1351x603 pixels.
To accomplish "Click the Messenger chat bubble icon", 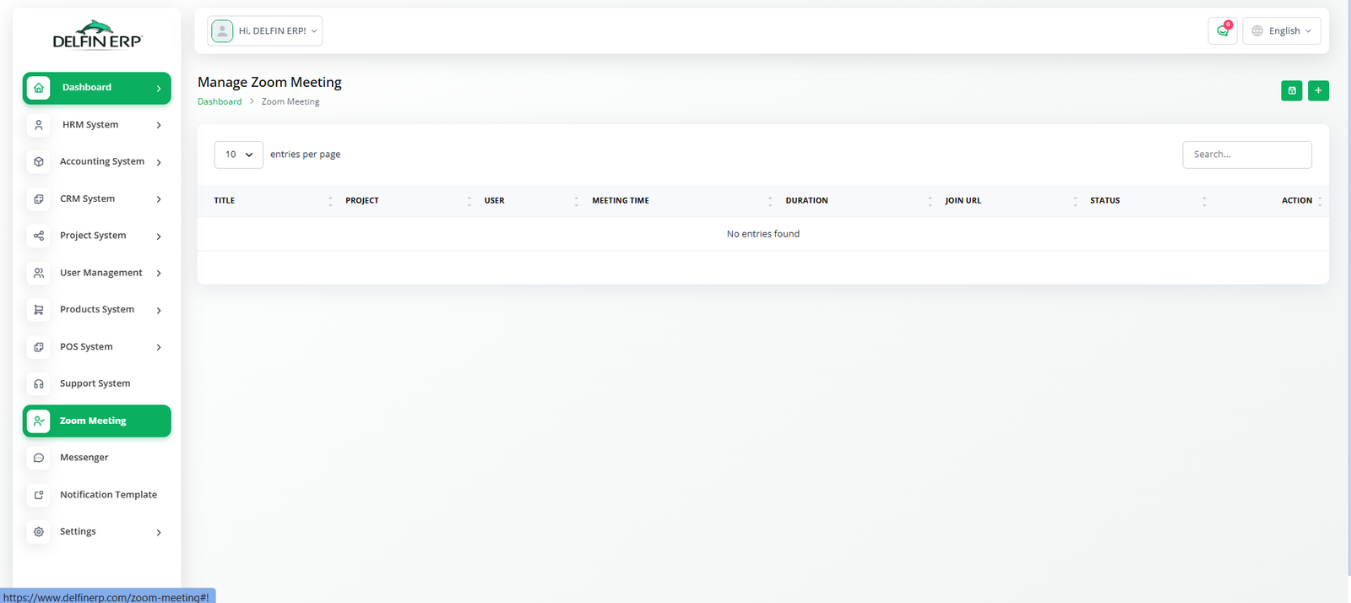I will tap(39, 458).
